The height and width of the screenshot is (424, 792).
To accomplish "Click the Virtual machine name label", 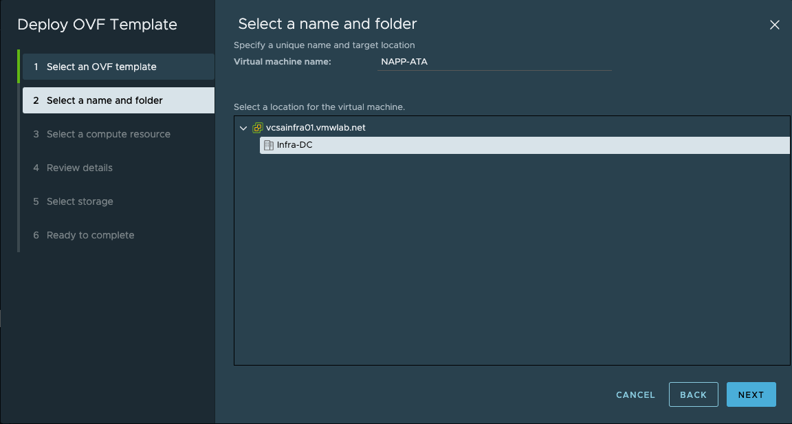I will (x=283, y=62).
